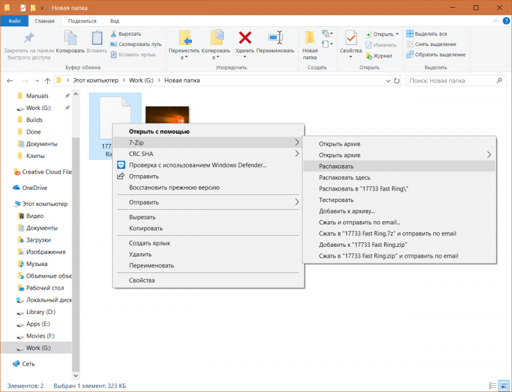Select Library (D:) drive in the sidebar
This screenshot has width=512, height=392.
coord(41,311)
